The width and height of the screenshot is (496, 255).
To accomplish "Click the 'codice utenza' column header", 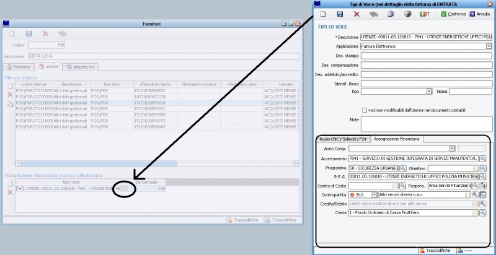I will pos(34,85).
